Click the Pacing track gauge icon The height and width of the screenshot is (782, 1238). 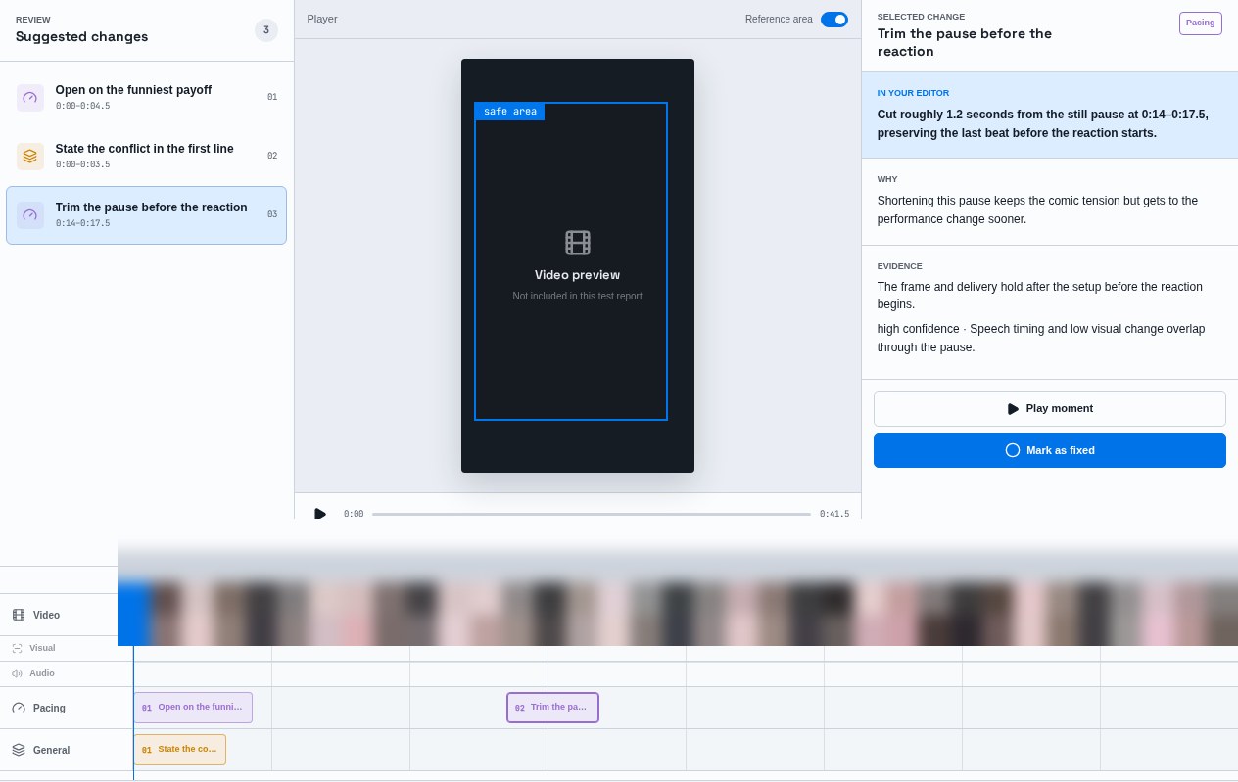click(x=19, y=708)
